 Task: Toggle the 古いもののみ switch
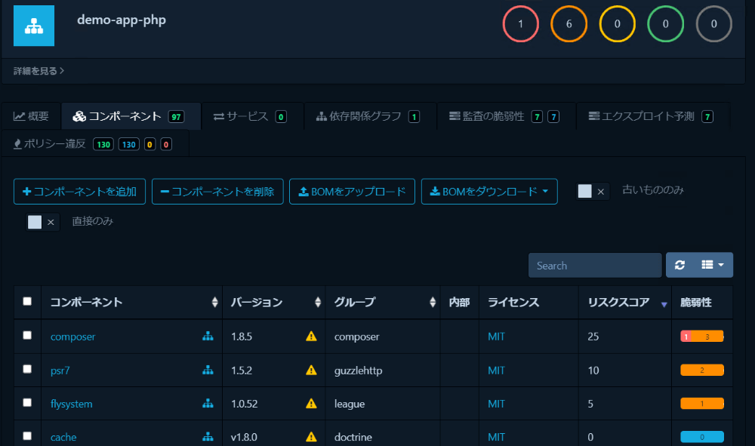[592, 192]
